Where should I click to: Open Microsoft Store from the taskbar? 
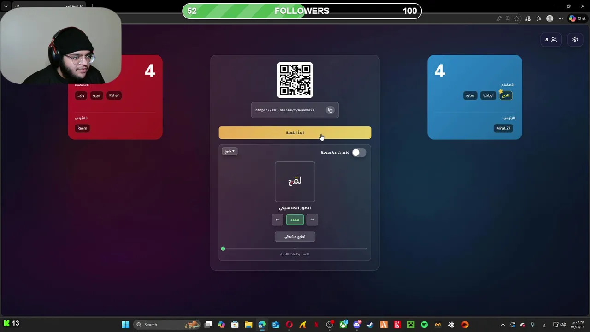[235, 325]
